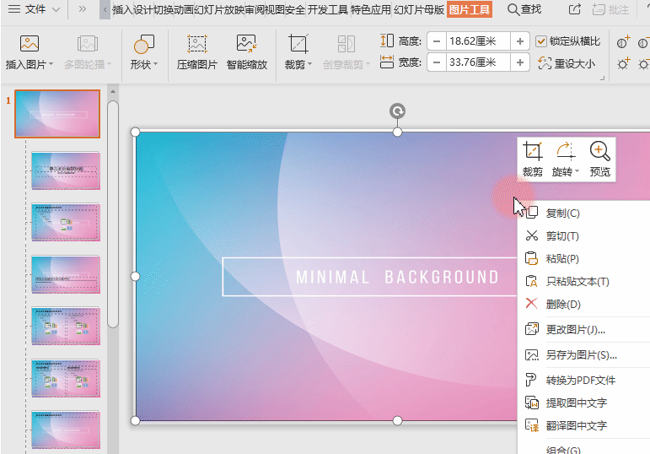
Task: Choose Copy (复制) from the context menu
Action: 562,213
